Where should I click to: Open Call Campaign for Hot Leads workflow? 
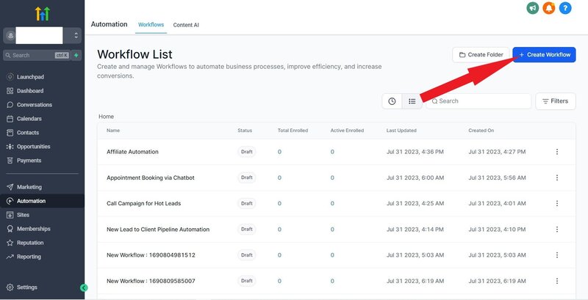143,203
